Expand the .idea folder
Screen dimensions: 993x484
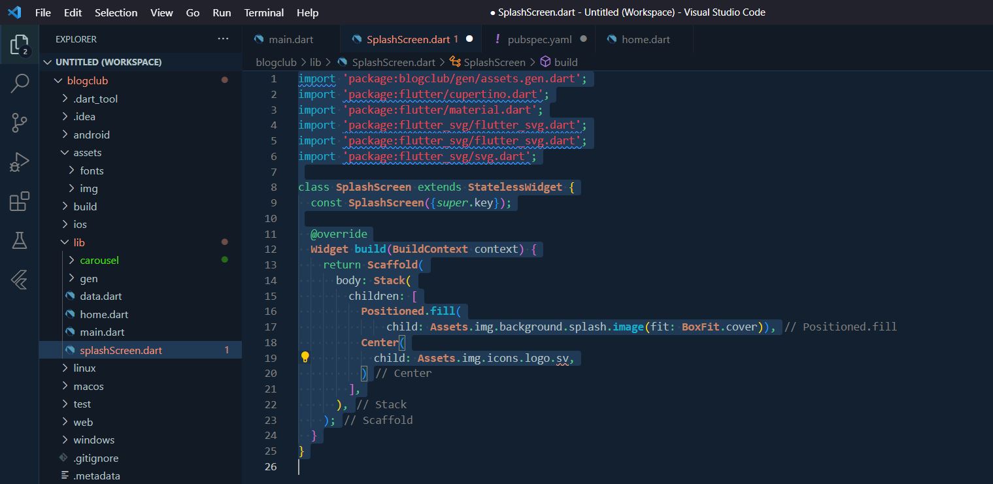(141, 116)
